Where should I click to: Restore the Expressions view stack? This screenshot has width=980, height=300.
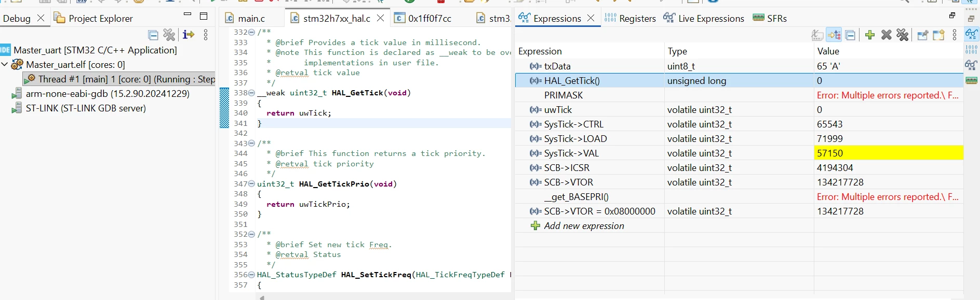(x=952, y=16)
